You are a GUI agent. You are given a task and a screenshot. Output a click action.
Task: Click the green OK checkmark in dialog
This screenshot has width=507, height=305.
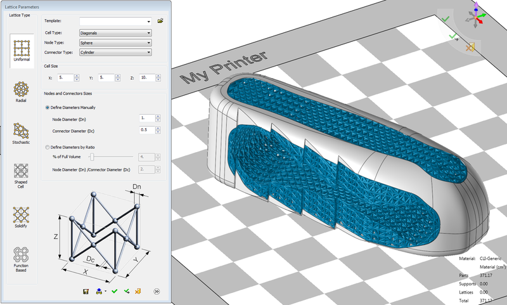click(x=114, y=291)
